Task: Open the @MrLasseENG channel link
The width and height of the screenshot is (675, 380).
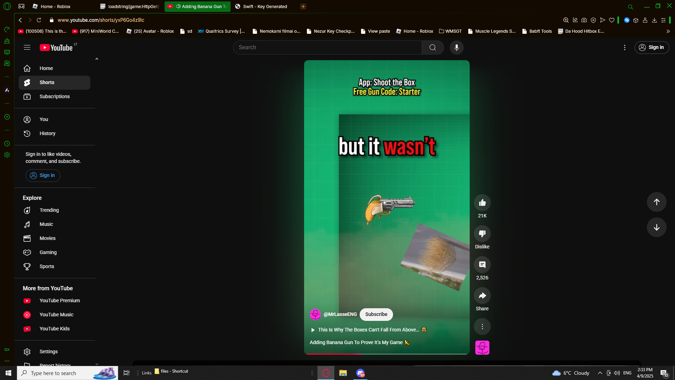Action: click(340, 315)
